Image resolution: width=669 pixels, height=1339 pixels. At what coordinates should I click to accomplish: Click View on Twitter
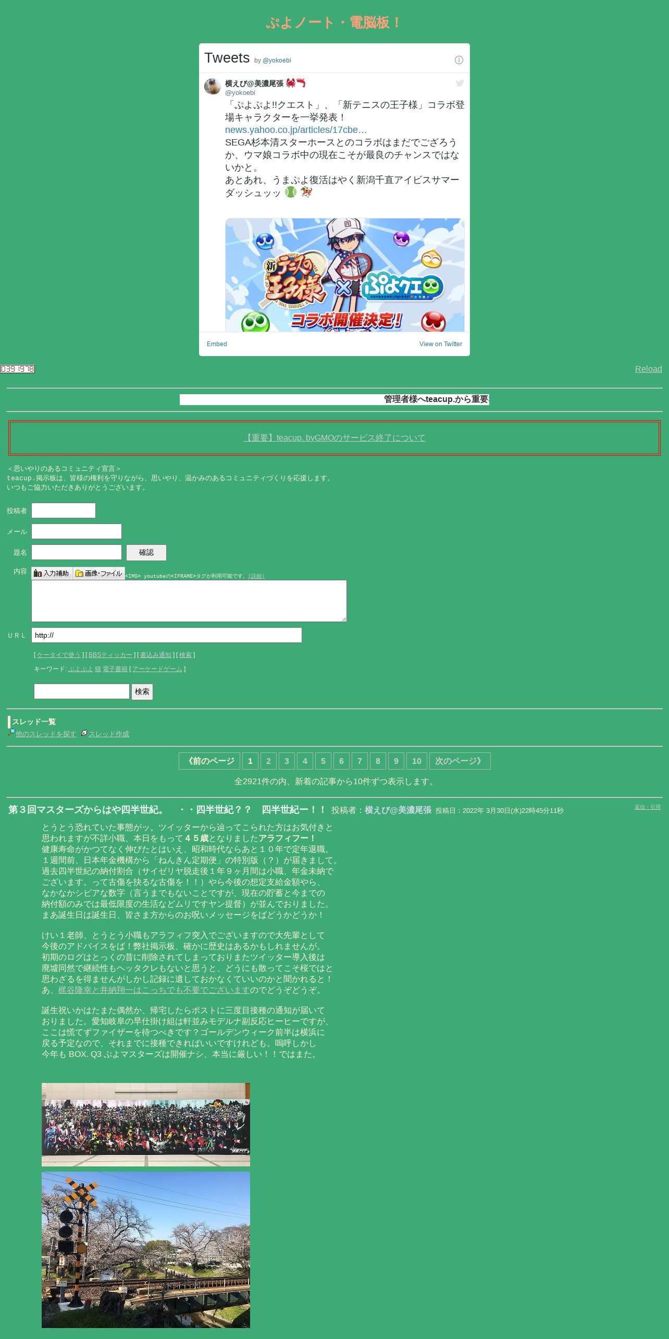pyautogui.click(x=441, y=344)
